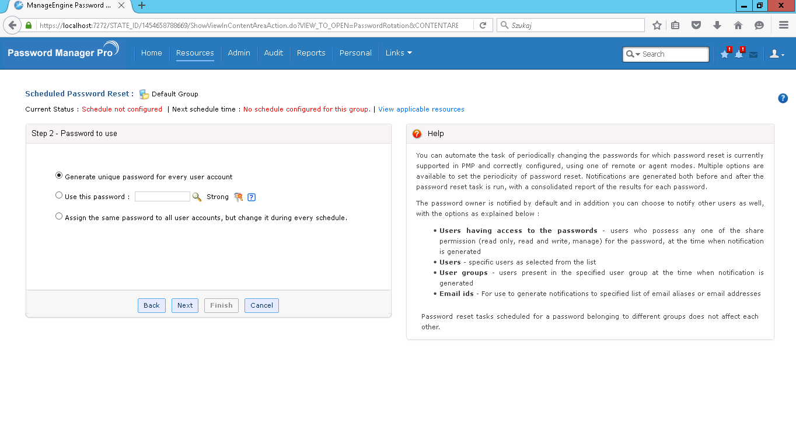This screenshot has width=796, height=425.
Task: Click the Back button
Action: pos(152,305)
